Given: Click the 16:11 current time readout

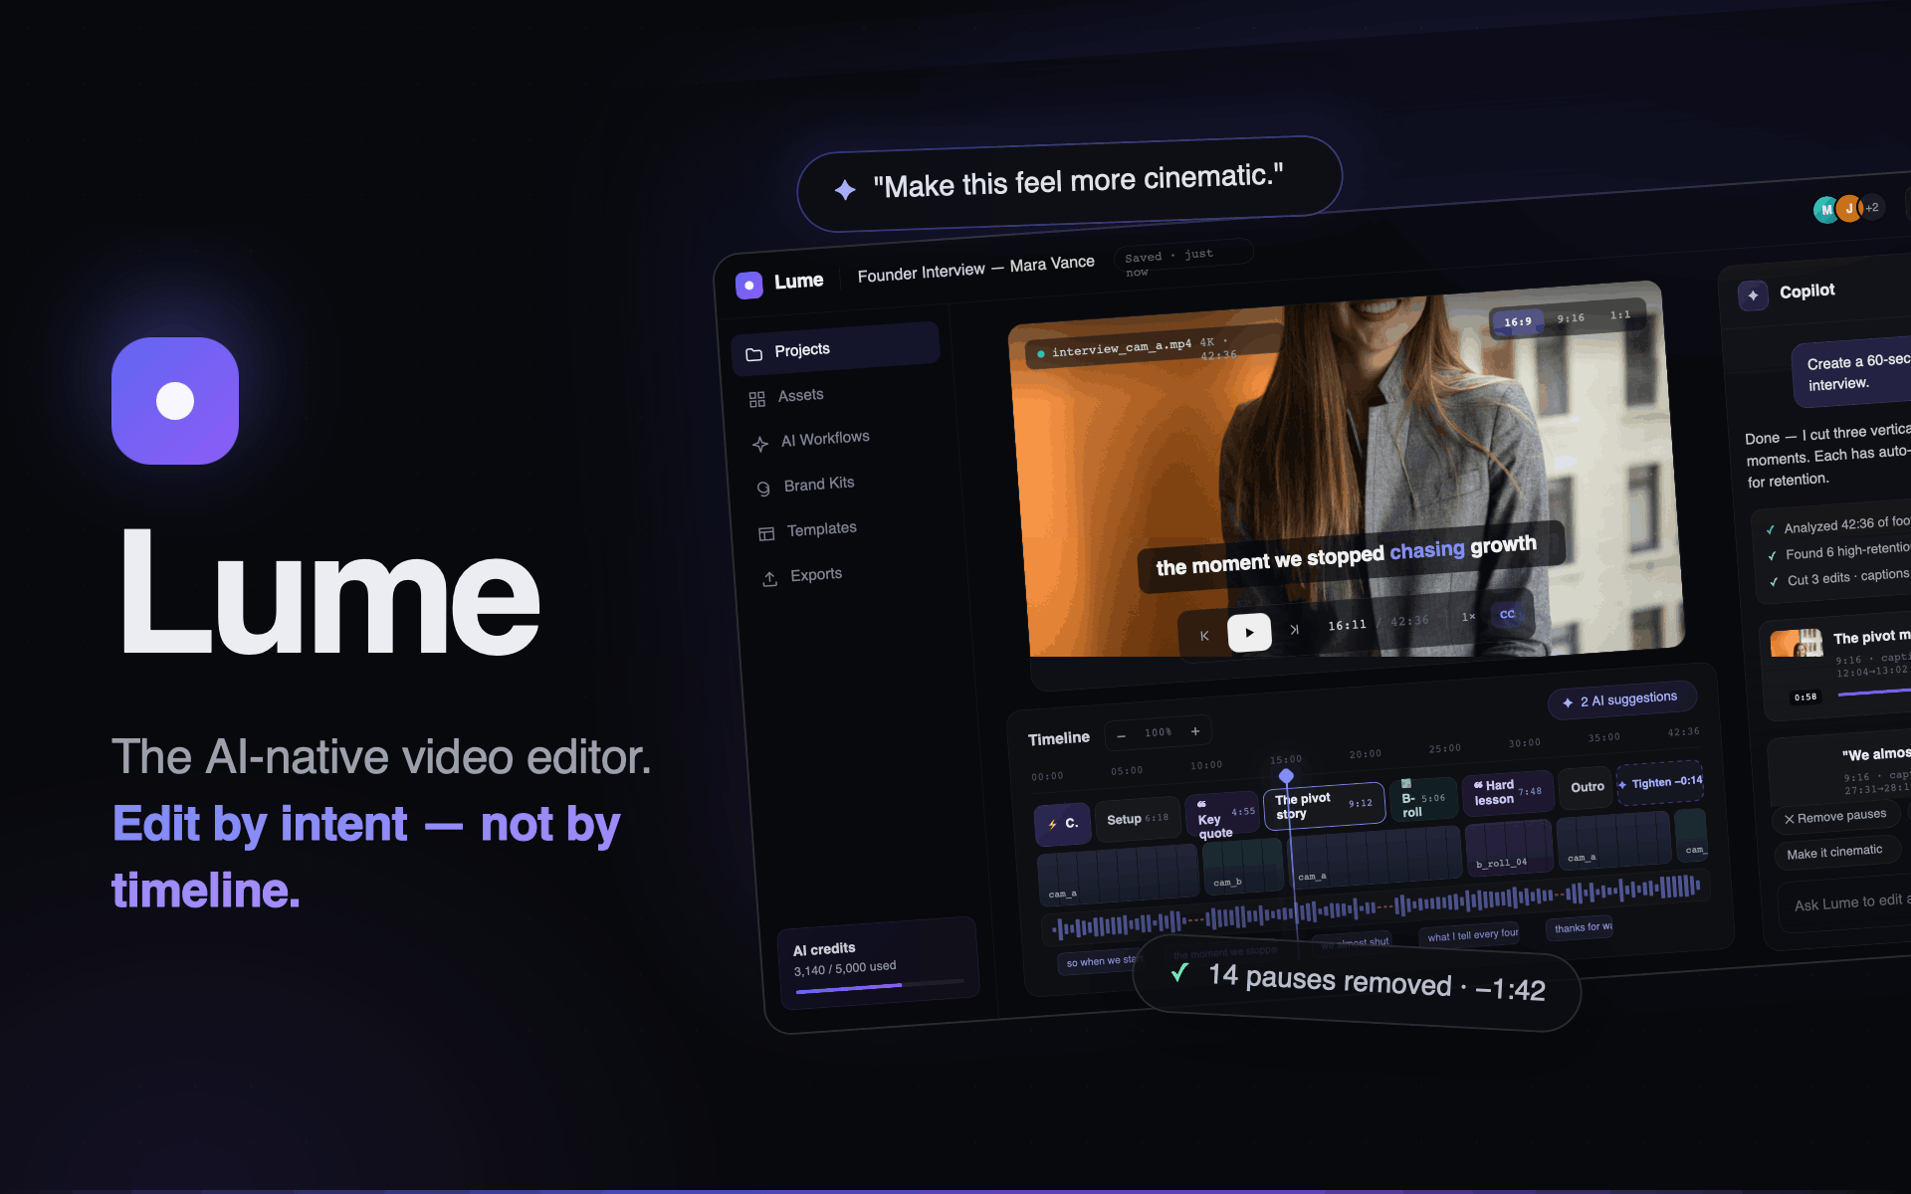Looking at the screenshot, I should pyautogui.click(x=1347, y=625).
